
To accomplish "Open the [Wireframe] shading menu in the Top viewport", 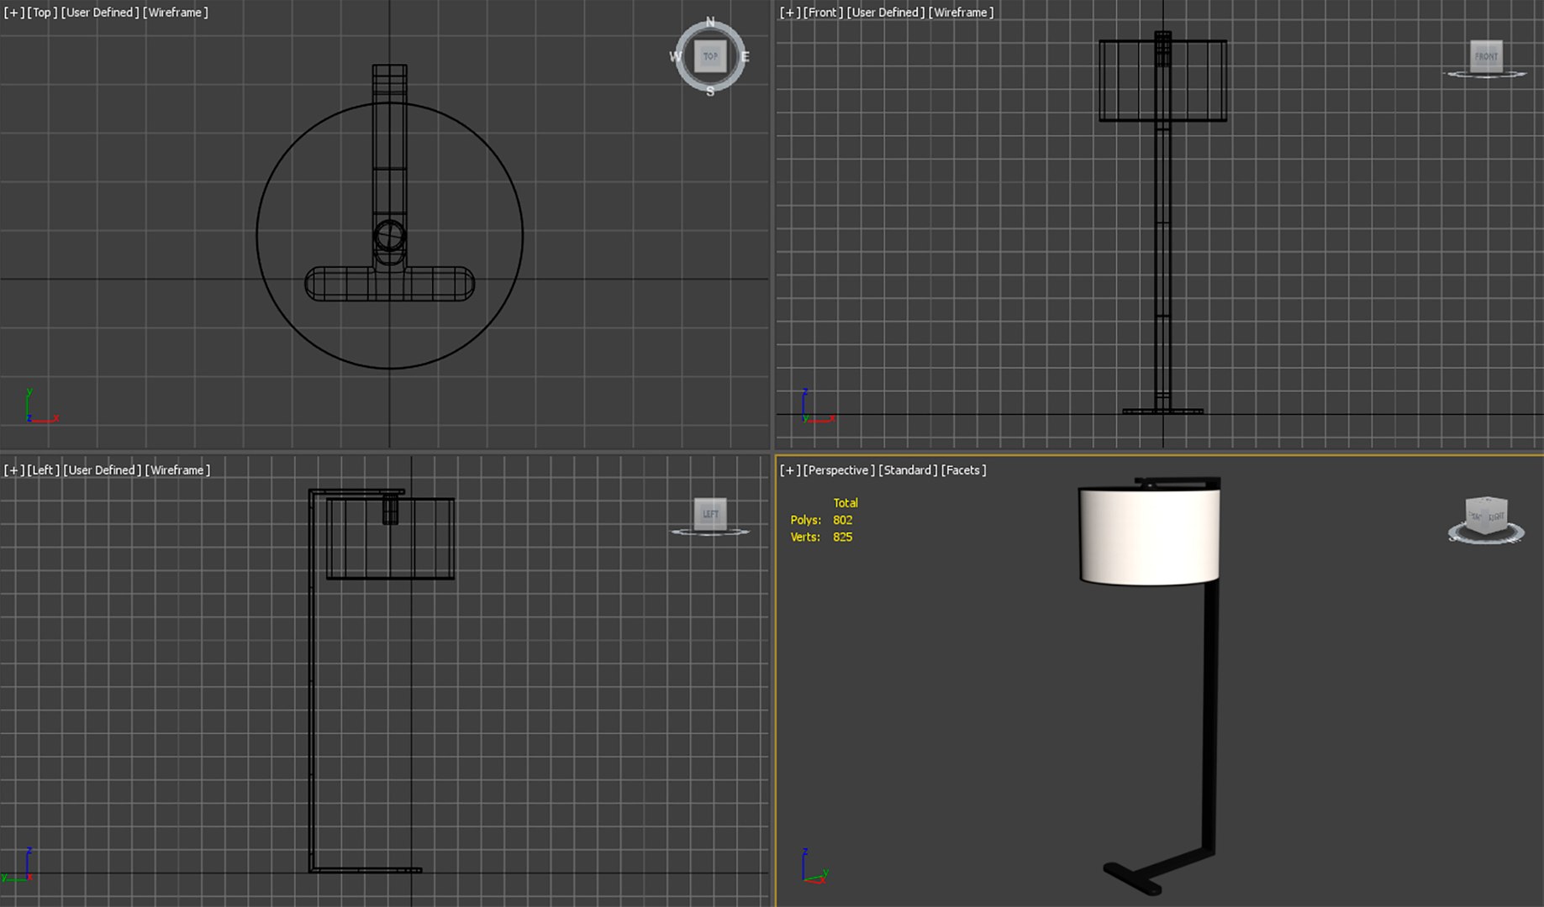I will point(176,13).
